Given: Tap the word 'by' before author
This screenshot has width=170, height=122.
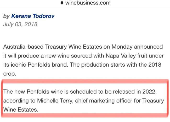Looking at the screenshot, I should pyautogui.click(x=7, y=16).
